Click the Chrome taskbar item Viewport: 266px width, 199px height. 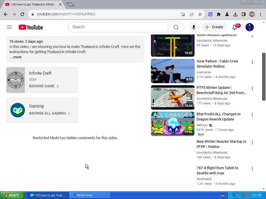coord(48,195)
